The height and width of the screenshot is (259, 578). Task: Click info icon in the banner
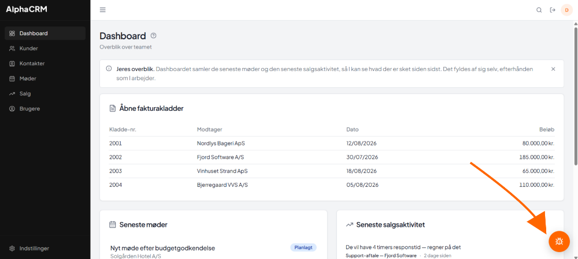pos(109,69)
